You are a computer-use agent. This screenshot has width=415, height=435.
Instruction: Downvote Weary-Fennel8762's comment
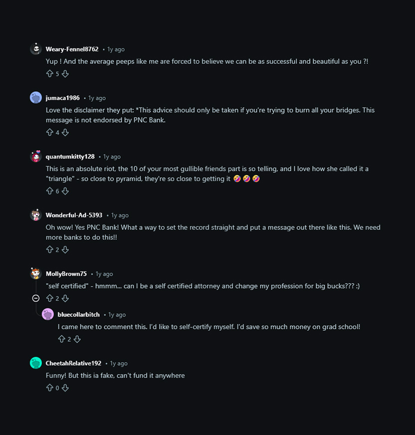pos(65,74)
